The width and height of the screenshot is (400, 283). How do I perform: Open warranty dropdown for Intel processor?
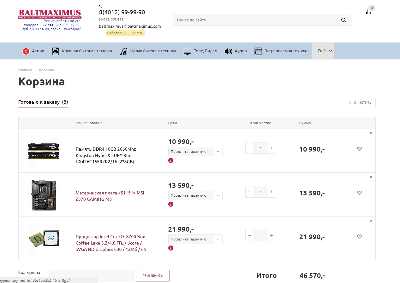[195, 239]
